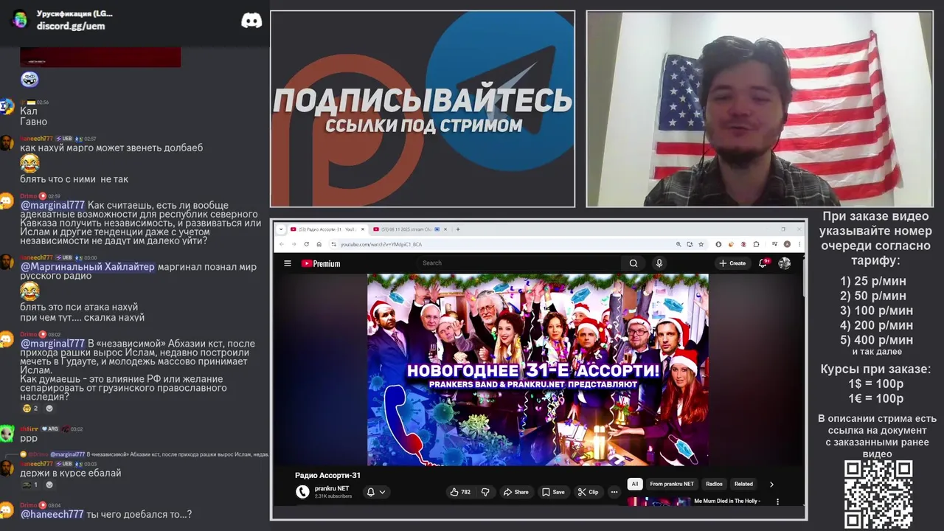944x531 pixels.
Task: Open the prankru NET channel name
Action: tap(332, 488)
